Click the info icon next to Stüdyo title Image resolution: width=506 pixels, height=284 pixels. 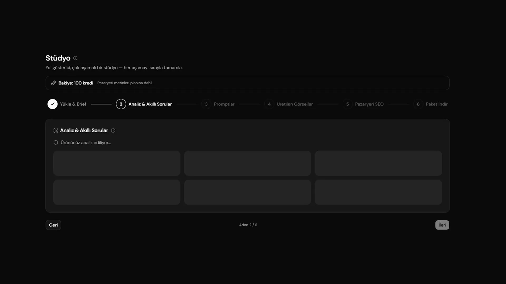point(75,58)
